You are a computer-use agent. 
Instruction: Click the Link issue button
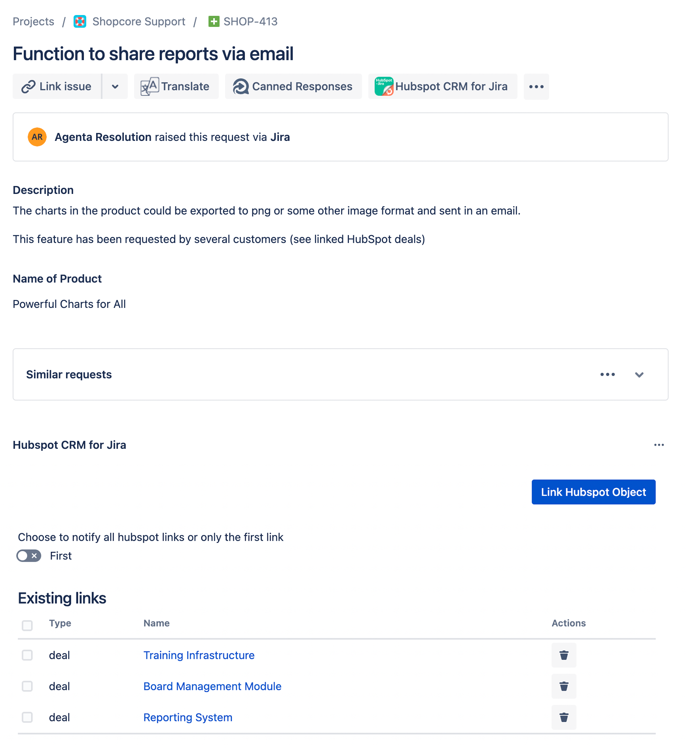[57, 86]
